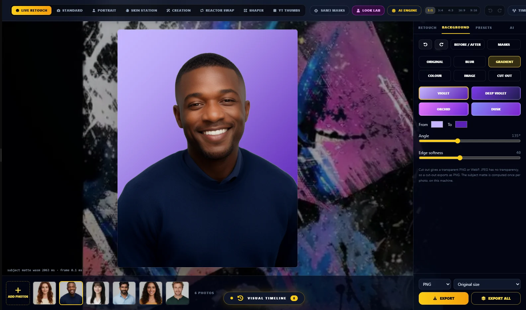The width and height of the screenshot is (526, 310).
Task: Adjust the Angle slider
Action: click(470, 141)
